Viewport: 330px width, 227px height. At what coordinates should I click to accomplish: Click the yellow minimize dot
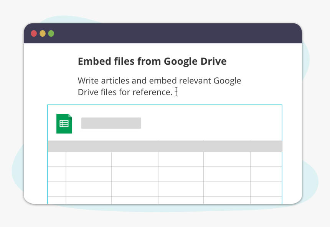42,34
